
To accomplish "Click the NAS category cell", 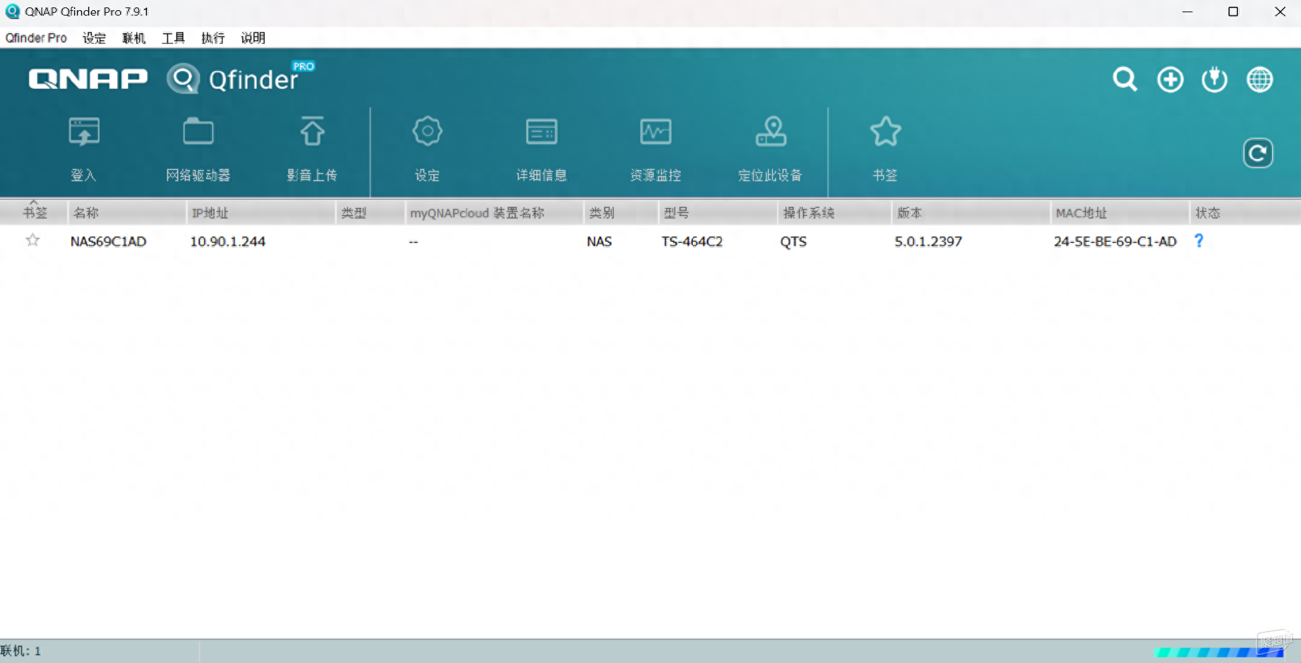I will coord(599,241).
